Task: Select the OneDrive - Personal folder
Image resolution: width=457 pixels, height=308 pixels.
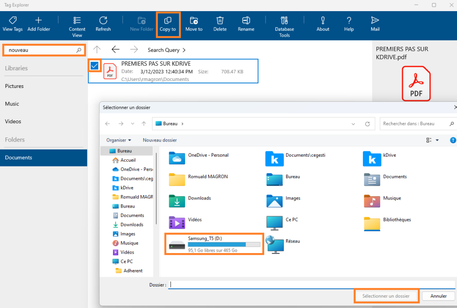Action: pos(199,158)
